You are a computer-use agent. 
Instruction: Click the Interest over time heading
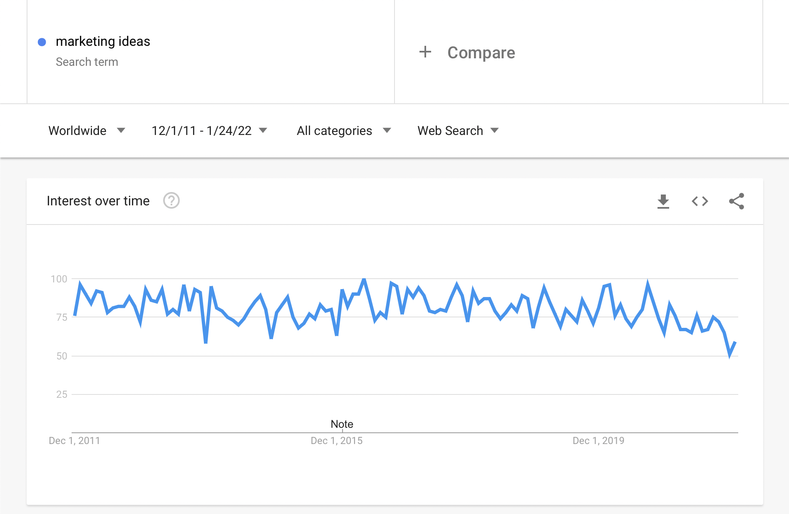point(98,201)
